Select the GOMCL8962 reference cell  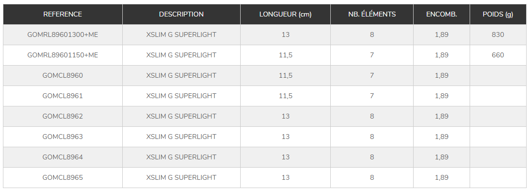63,116
